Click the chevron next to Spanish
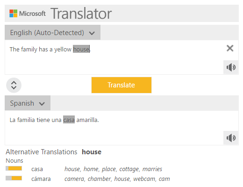 [x=42, y=104]
